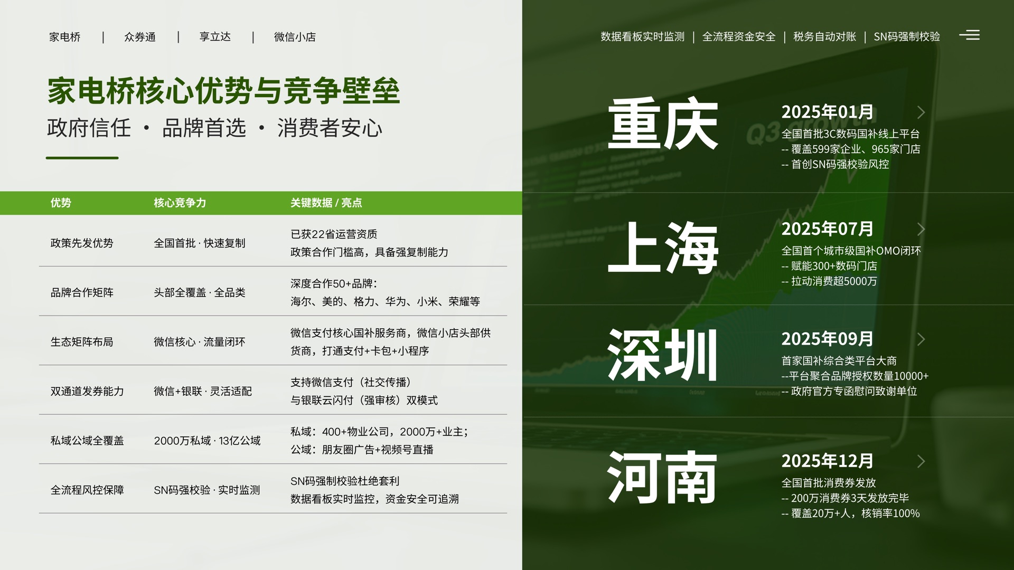Select the 众券通 navigation item
This screenshot has width=1014, height=570.
point(140,37)
